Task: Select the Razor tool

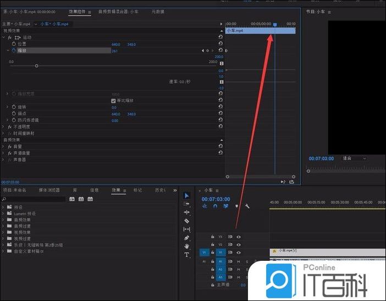Action: pos(186,221)
